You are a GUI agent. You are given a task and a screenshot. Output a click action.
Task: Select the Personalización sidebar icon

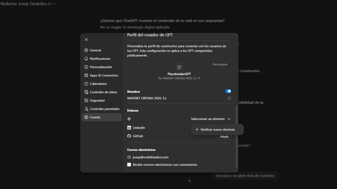click(86, 67)
